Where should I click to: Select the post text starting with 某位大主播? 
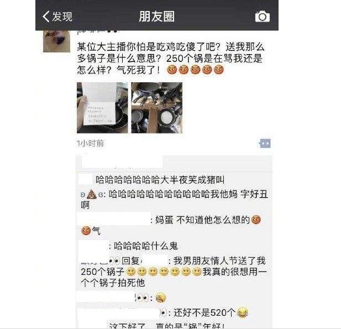tap(171, 58)
